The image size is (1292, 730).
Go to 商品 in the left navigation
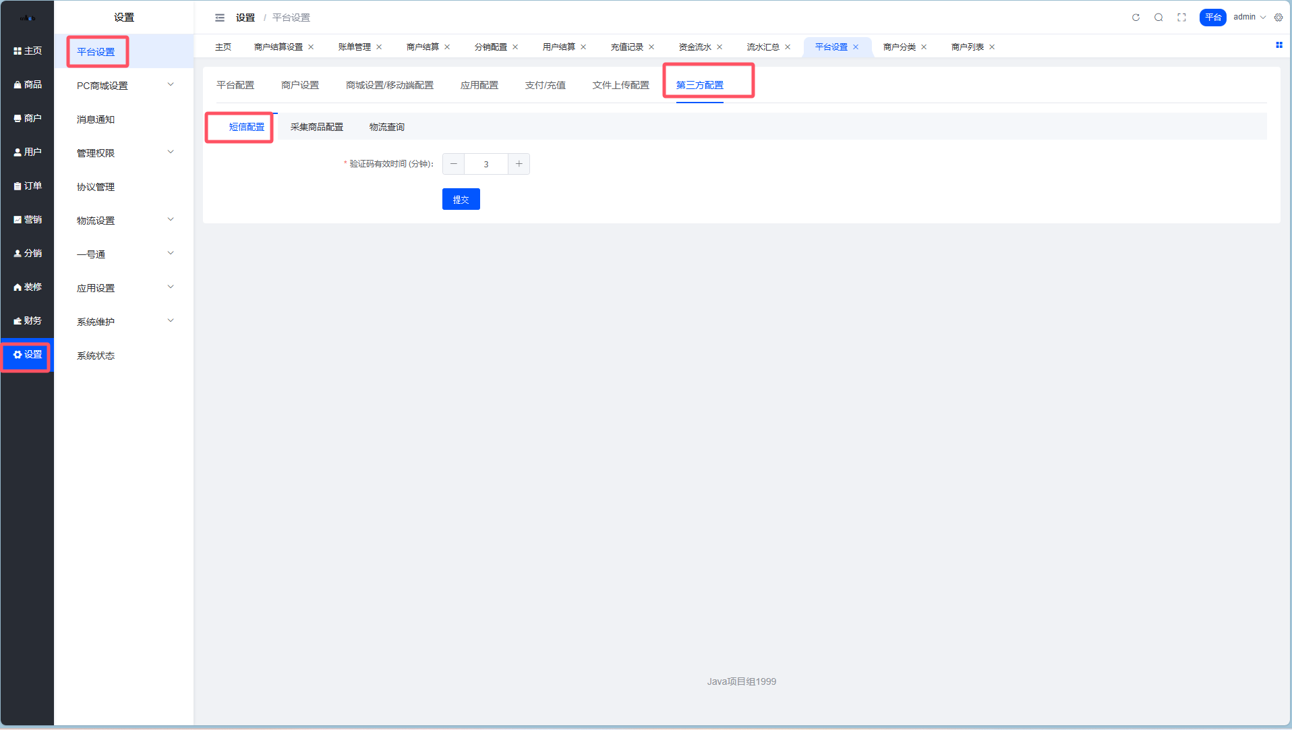coord(28,84)
